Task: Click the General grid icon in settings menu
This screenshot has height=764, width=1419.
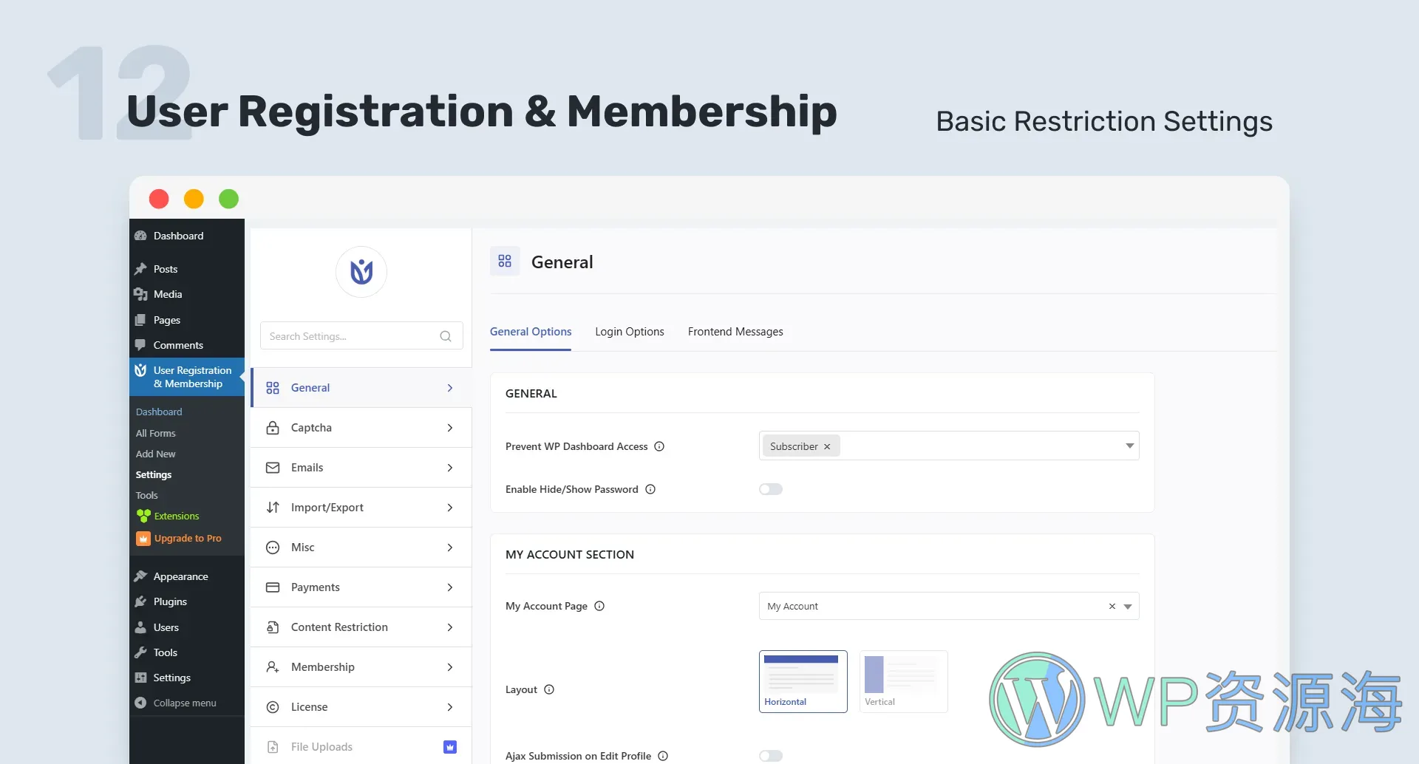Action: (x=273, y=388)
